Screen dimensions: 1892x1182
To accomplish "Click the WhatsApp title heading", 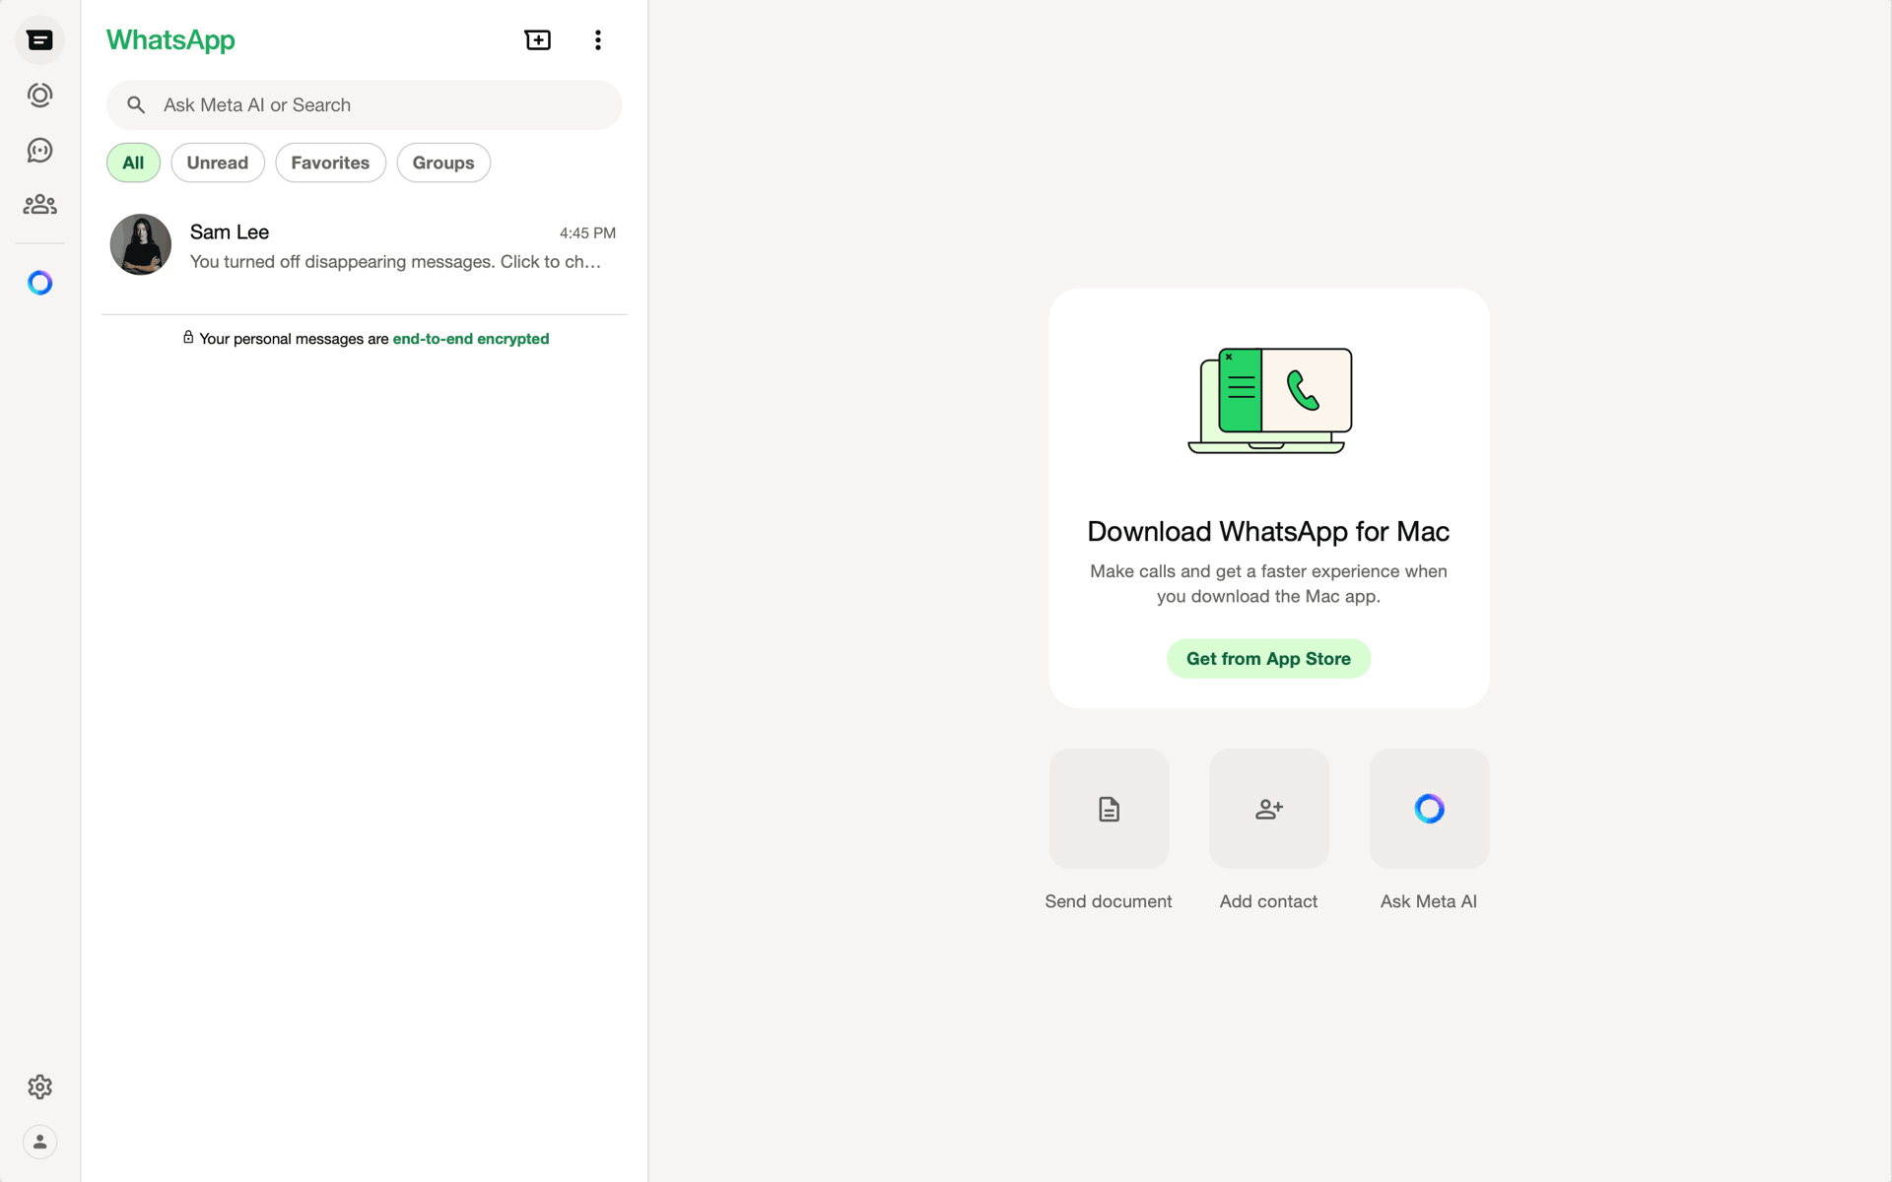I will click(170, 40).
